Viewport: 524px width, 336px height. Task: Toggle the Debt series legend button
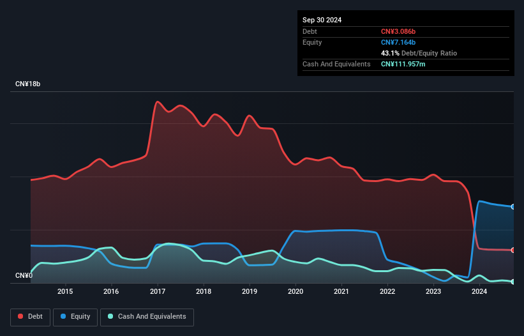31,317
